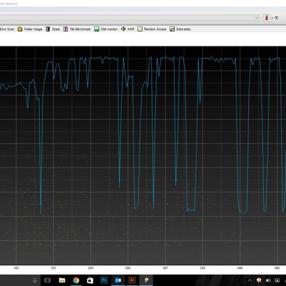
Task: Open Task View from the taskbar
Action: click(x=48, y=280)
